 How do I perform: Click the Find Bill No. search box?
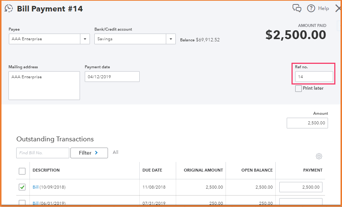(x=43, y=153)
